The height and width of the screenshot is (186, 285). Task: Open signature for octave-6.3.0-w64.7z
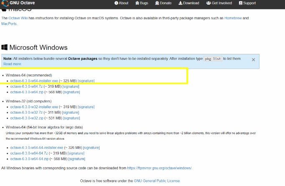click(71, 87)
